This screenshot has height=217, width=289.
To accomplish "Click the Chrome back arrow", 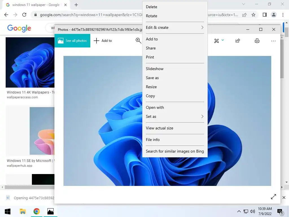I will pyautogui.click(x=6, y=15).
